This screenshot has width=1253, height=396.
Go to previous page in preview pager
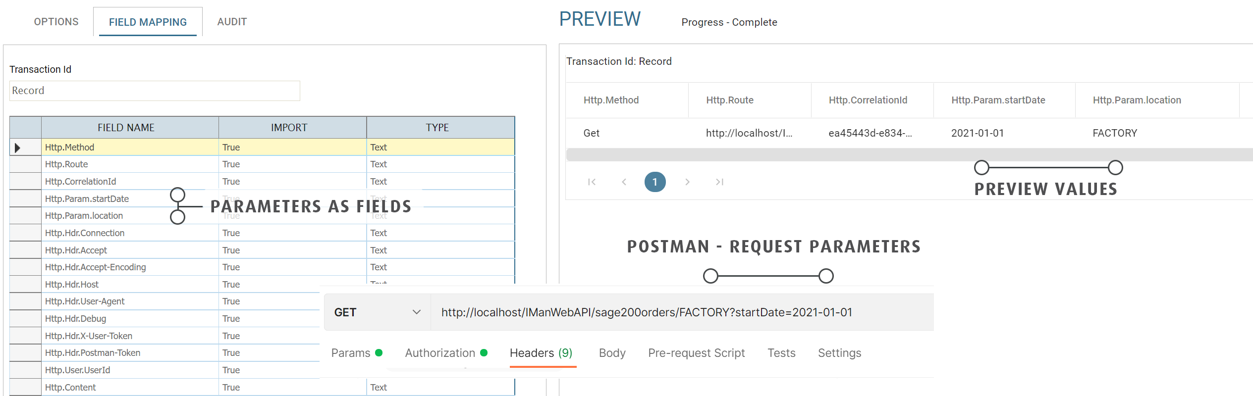(624, 182)
